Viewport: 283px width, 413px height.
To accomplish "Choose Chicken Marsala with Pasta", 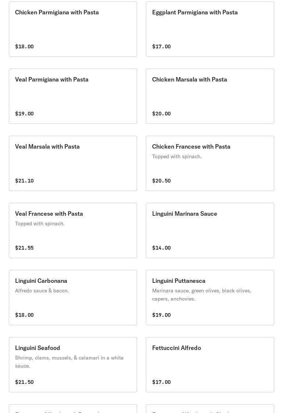I will [x=210, y=96].
